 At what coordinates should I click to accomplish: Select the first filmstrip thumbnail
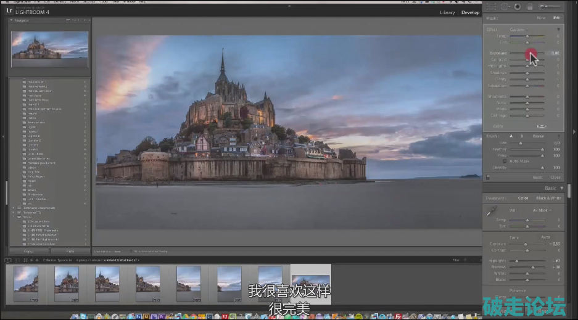pos(26,283)
